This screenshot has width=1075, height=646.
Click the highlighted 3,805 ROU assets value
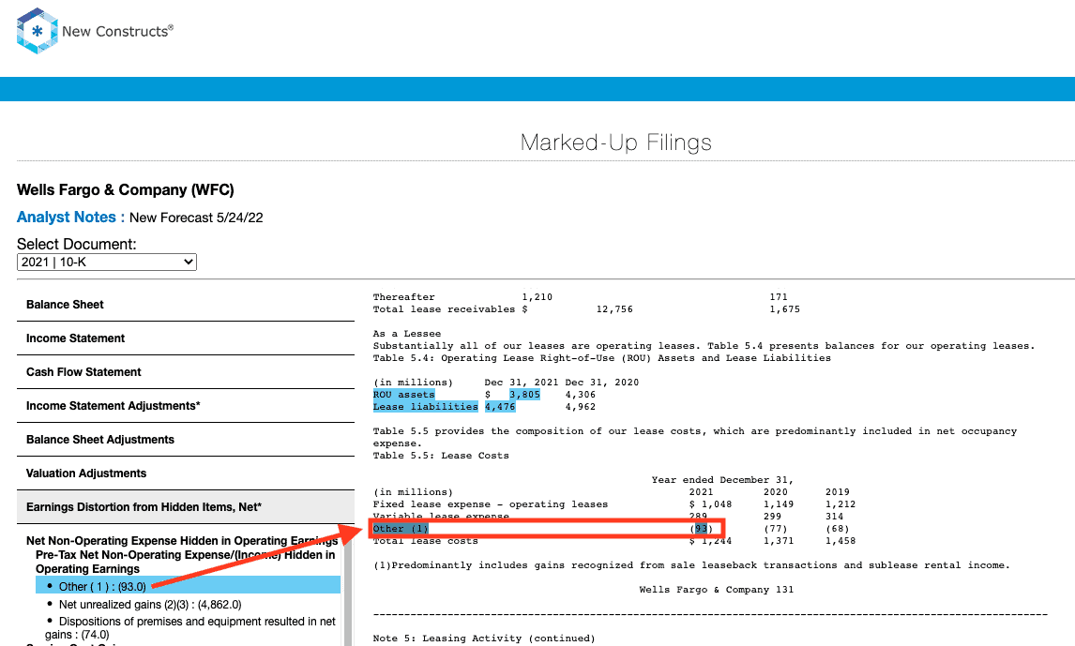tap(524, 395)
